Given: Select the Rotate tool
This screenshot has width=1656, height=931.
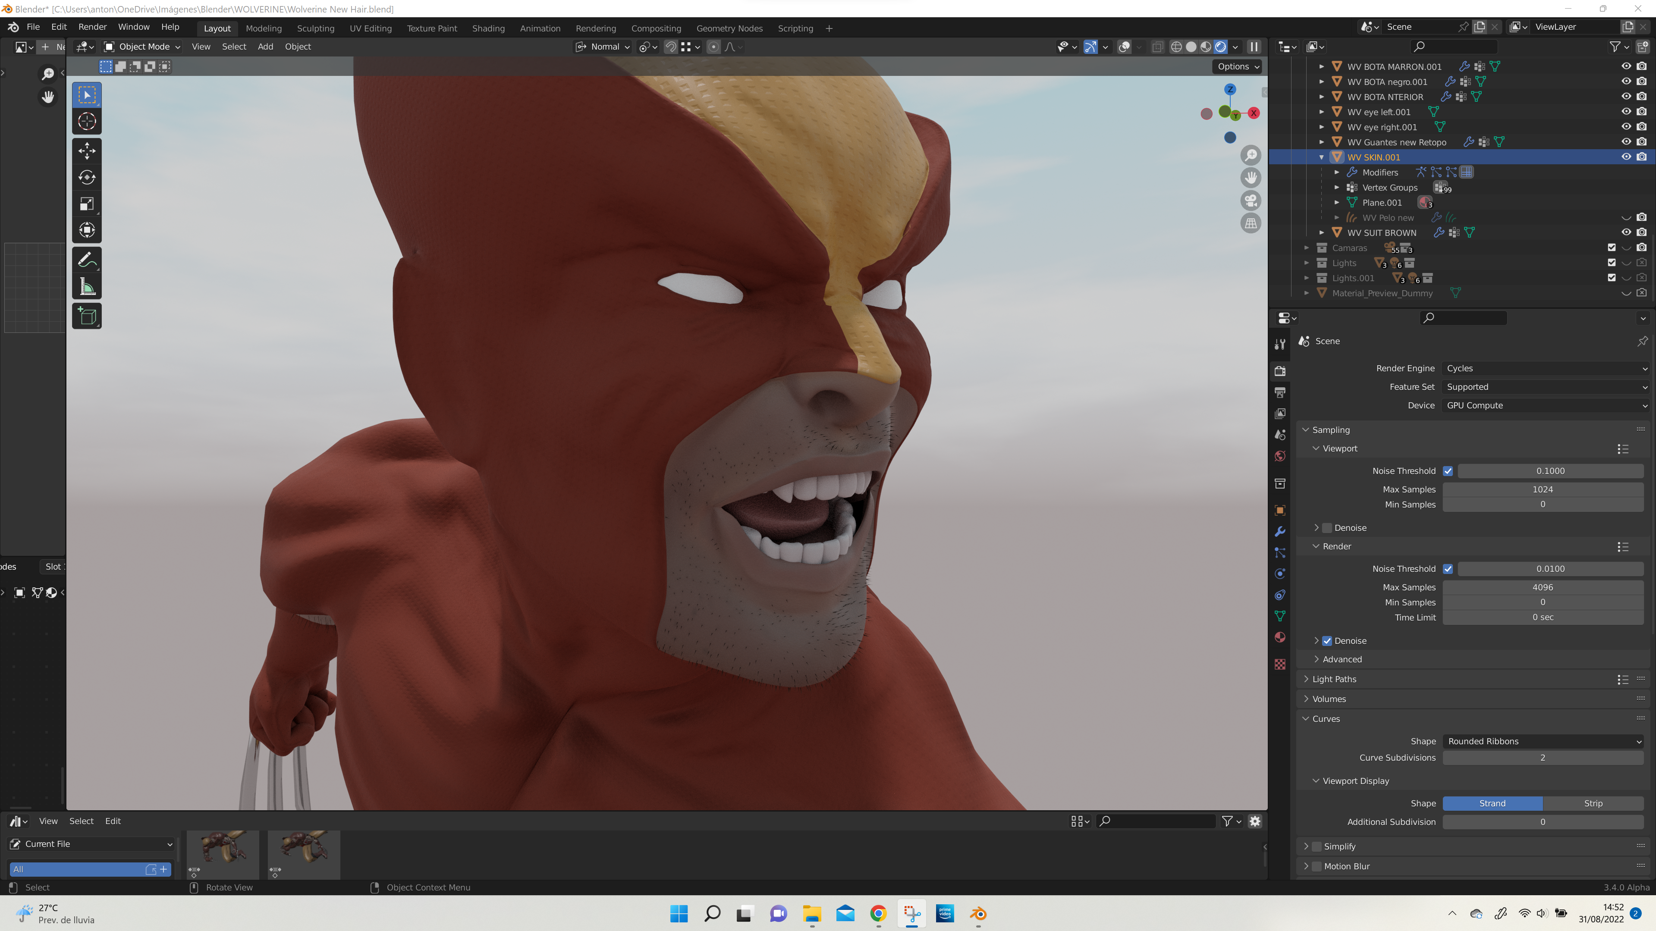Looking at the screenshot, I should click(87, 177).
